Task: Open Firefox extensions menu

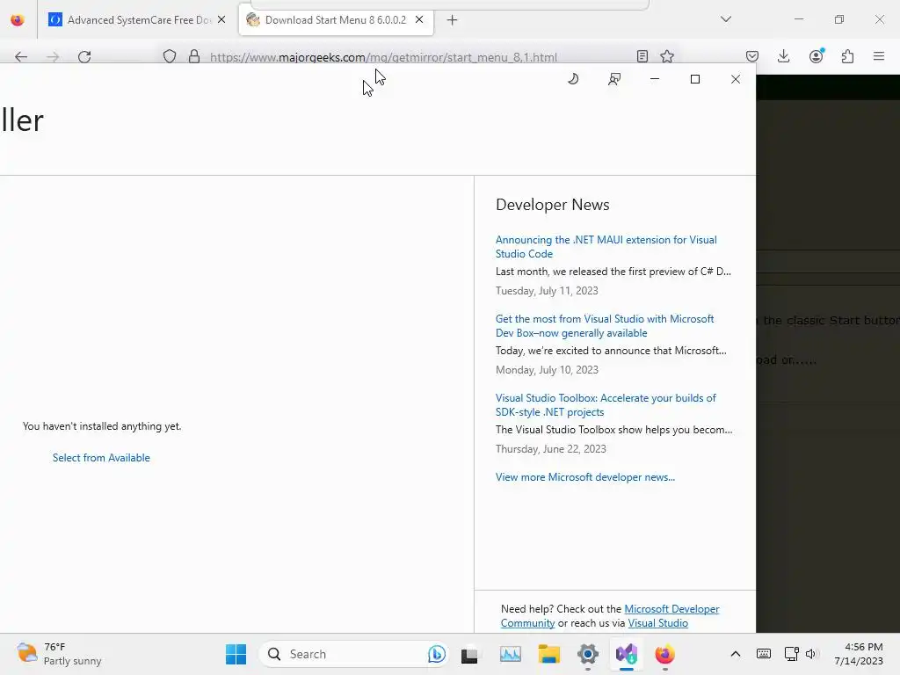Action: click(x=847, y=56)
